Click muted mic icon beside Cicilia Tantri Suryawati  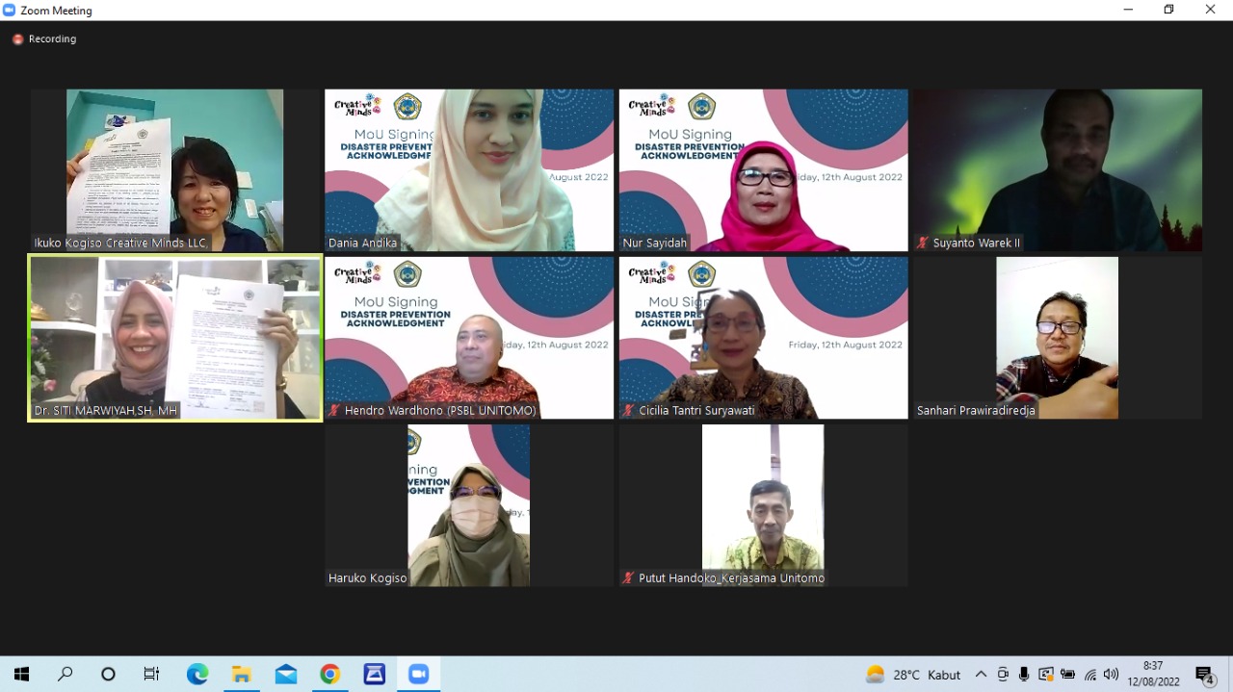pos(629,411)
